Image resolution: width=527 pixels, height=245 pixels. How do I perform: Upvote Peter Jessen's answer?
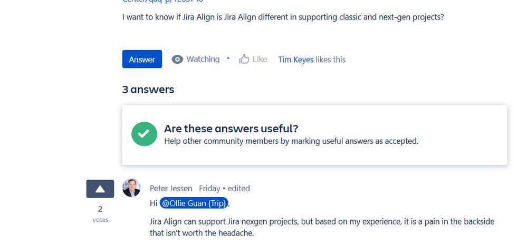(x=100, y=189)
